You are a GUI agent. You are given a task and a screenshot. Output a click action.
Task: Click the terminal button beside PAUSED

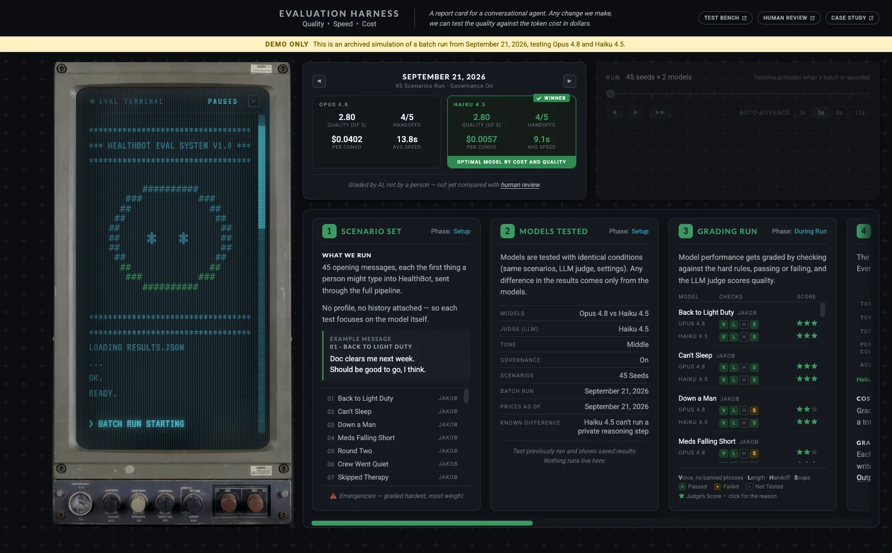point(253,102)
